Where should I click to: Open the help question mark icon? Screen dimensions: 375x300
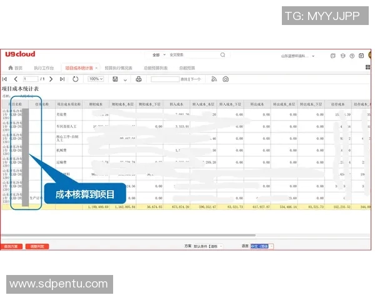[x=352, y=56]
